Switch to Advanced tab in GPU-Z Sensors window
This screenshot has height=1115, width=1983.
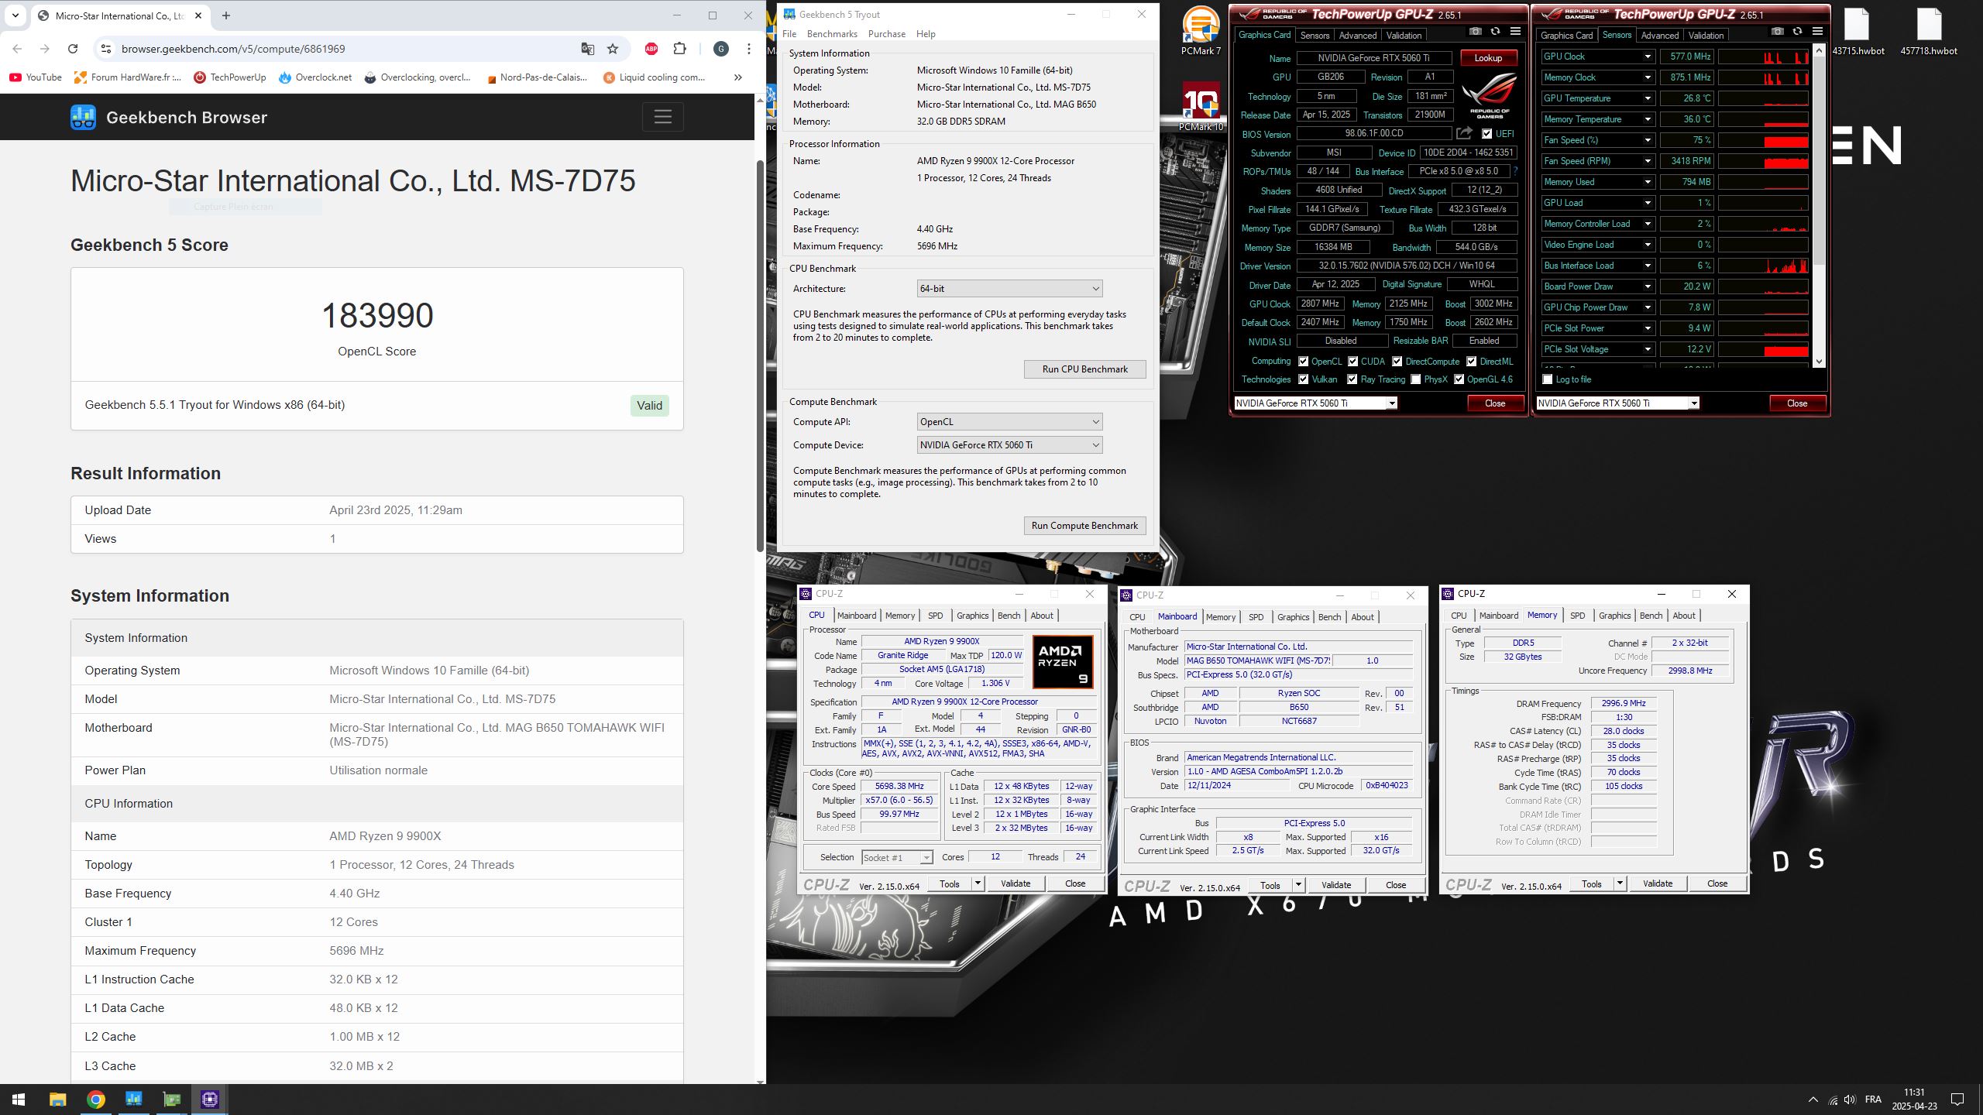coord(1659,36)
